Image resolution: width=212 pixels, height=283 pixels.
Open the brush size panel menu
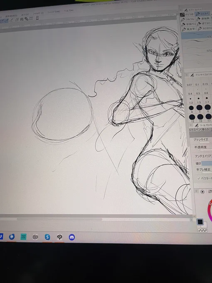187,75
